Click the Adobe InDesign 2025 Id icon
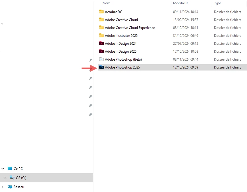The image size is (247, 192). (x=101, y=51)
